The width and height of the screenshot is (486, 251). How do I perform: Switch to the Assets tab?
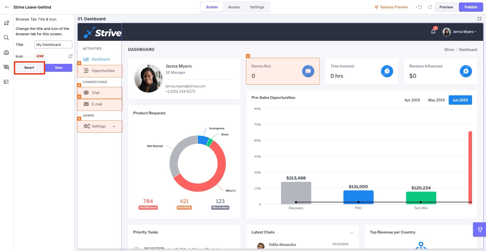click(x=234, y=7)
